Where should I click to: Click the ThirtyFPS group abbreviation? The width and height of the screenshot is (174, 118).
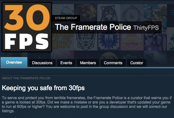click(146, 28)
